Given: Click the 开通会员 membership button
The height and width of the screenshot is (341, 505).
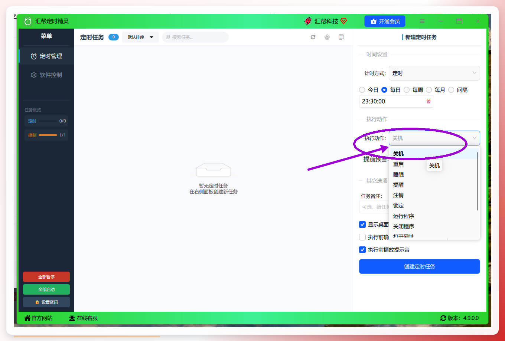Looking at the screenshot, I should 385,22.
